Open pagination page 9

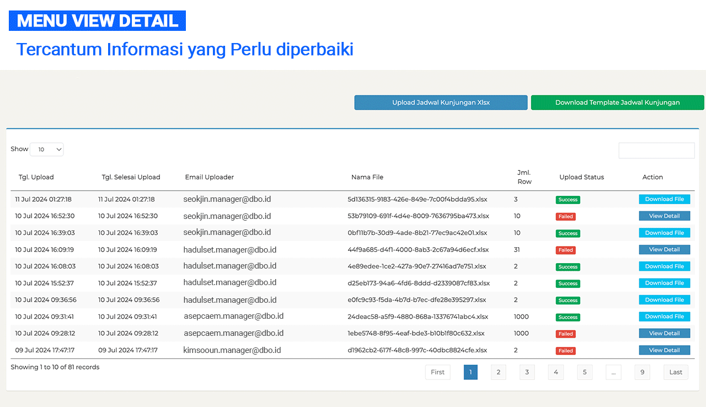[642, 372]
